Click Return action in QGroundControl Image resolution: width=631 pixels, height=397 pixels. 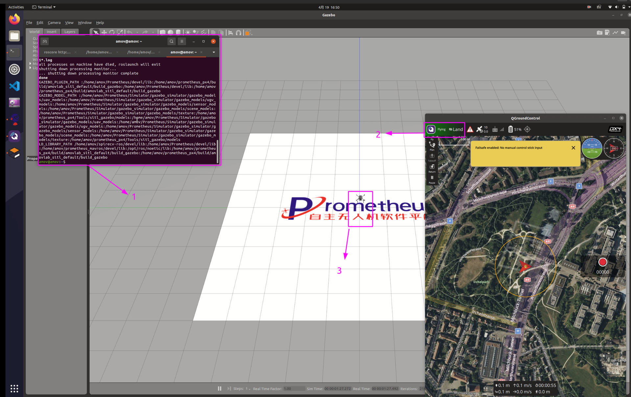432,168
